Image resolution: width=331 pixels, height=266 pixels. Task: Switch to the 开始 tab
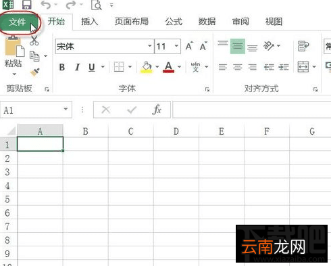[x=56, y=22]
